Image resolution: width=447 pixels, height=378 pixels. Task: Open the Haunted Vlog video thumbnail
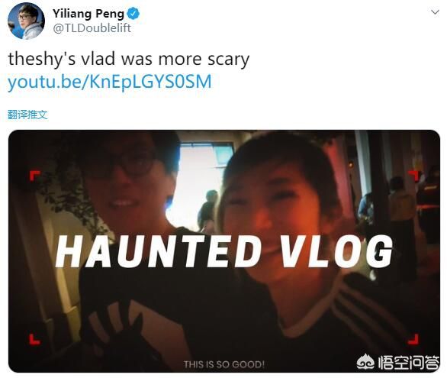click(x=224, y=251)
